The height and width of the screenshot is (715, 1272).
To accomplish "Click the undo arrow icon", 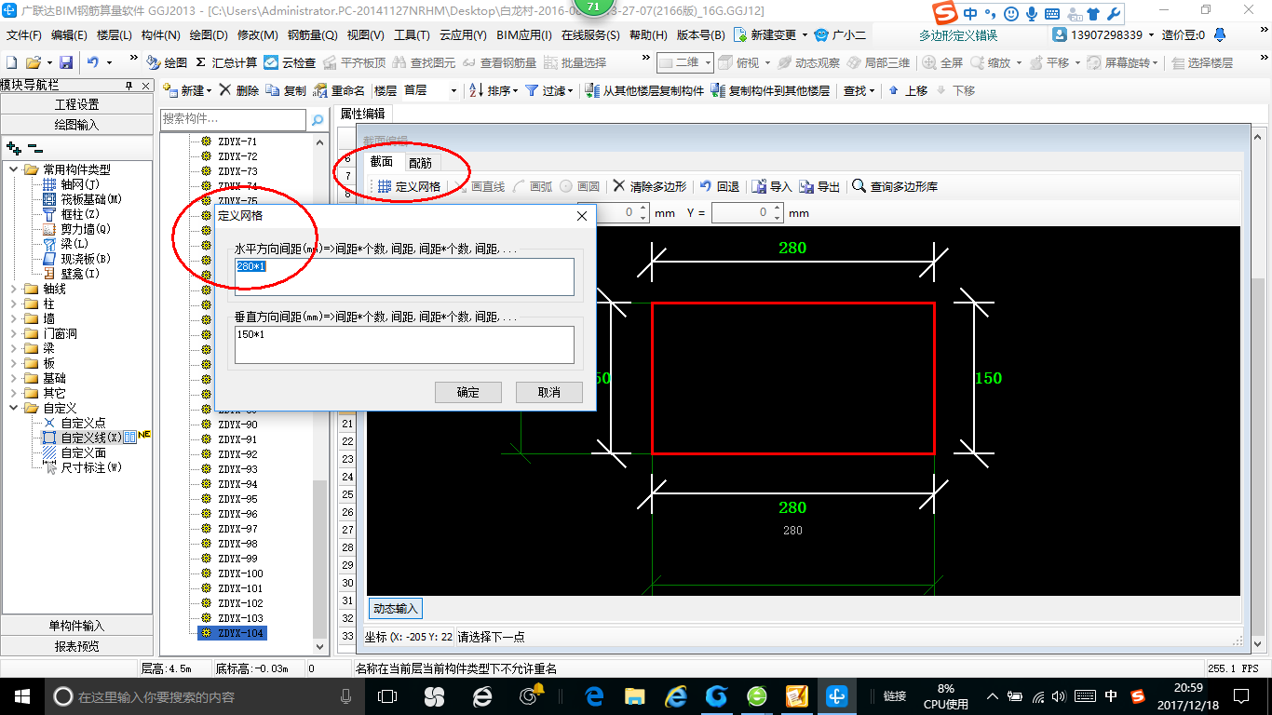I will pos(93,62).
